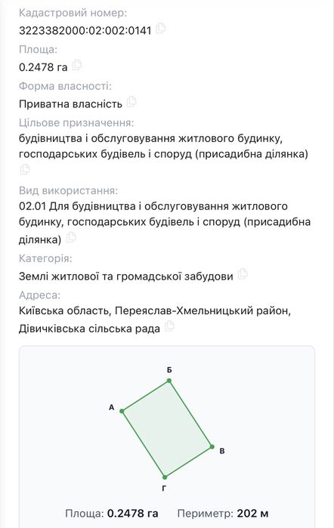The width and height of the screenshot is (334, 528).
Task: Select vertex point Г on parcel diagram
Action: click(x=165, y=477)
